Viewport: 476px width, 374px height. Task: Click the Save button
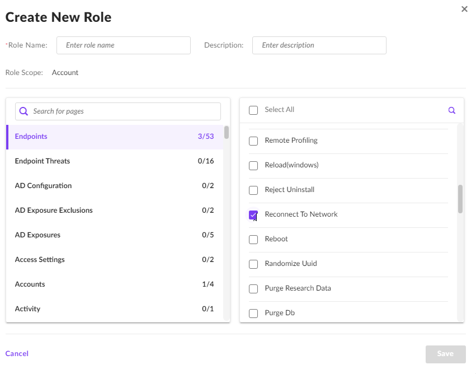[445, 354]
